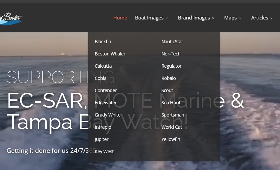Choose Nor-Tech from the list
Viewport: 280px width, 170px height.
[x=171, y=54]
